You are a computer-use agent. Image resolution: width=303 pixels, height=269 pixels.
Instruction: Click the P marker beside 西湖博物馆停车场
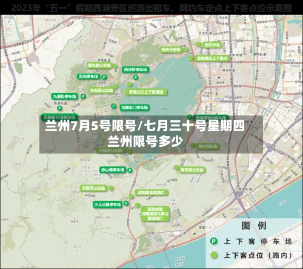pyautogui.click(x=190, y=117)
